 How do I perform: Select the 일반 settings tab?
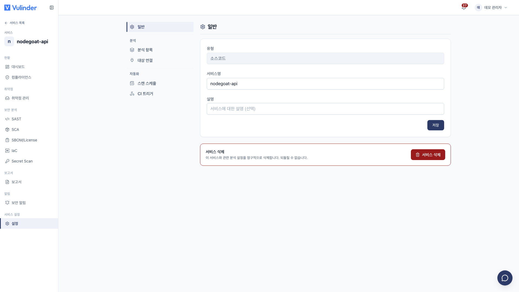pyautogui.click(x=160, y=27)
